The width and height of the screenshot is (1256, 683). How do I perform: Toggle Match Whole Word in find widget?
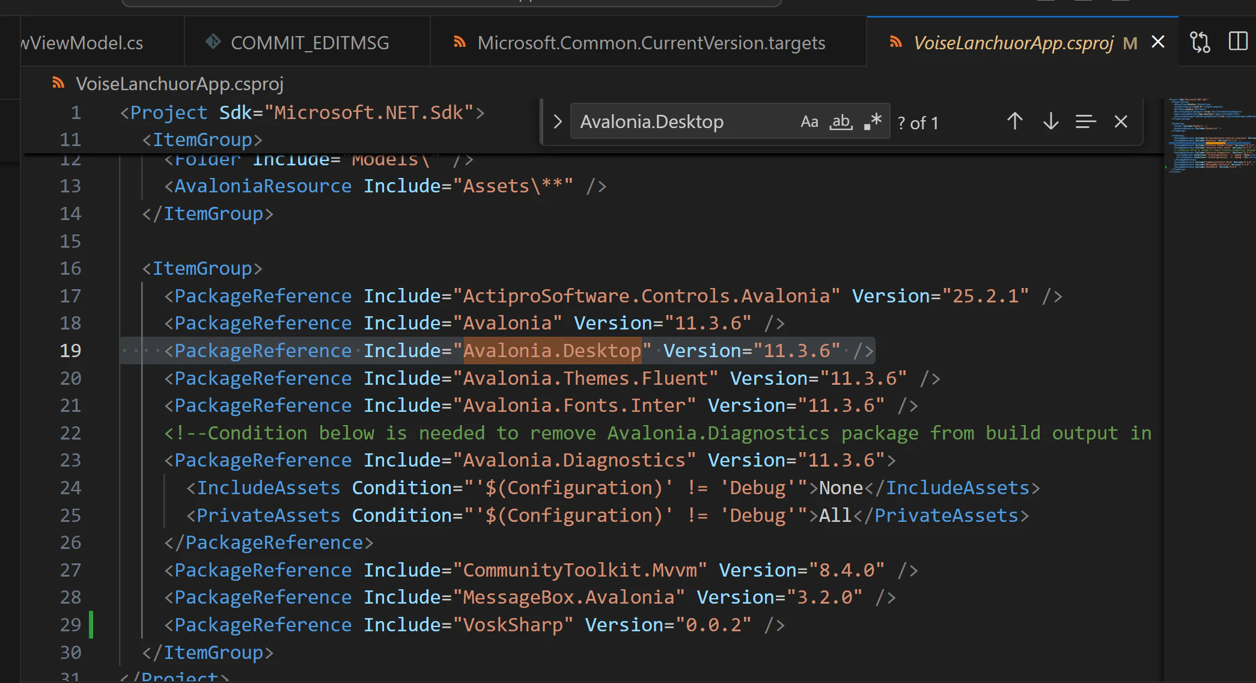pyautogui.click(x=841, y=122)
